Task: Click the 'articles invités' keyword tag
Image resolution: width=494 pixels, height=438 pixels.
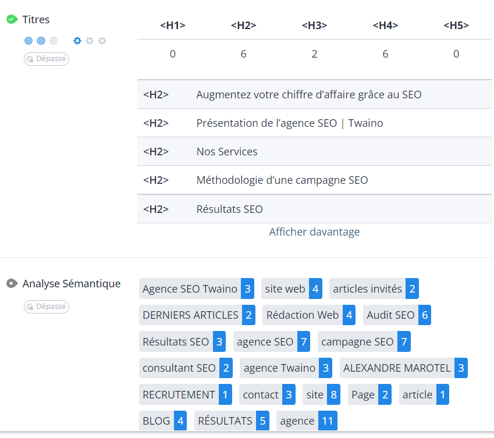Action: pos(374,289)
